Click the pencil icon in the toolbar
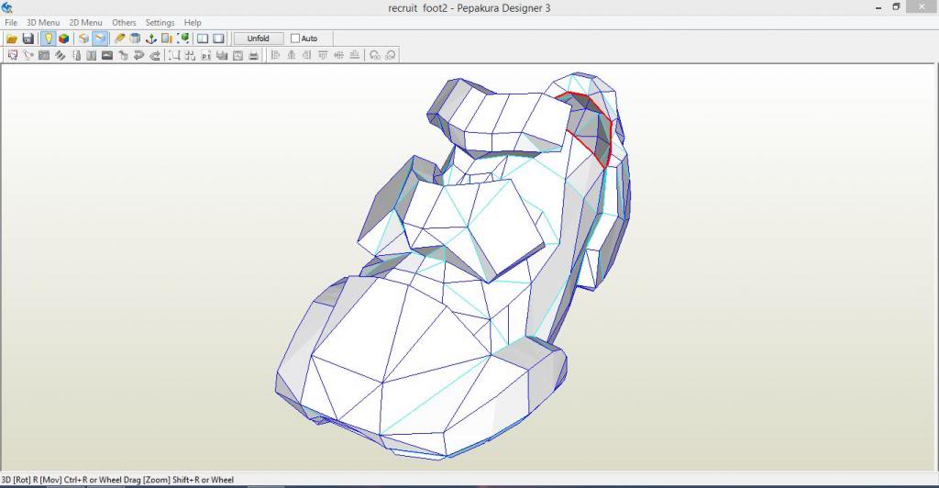 pos(120,39)
